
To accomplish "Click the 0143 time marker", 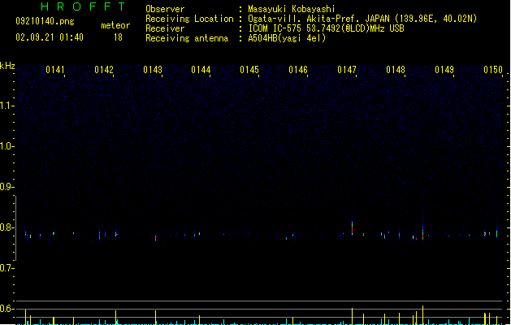I will click(153, 70).
